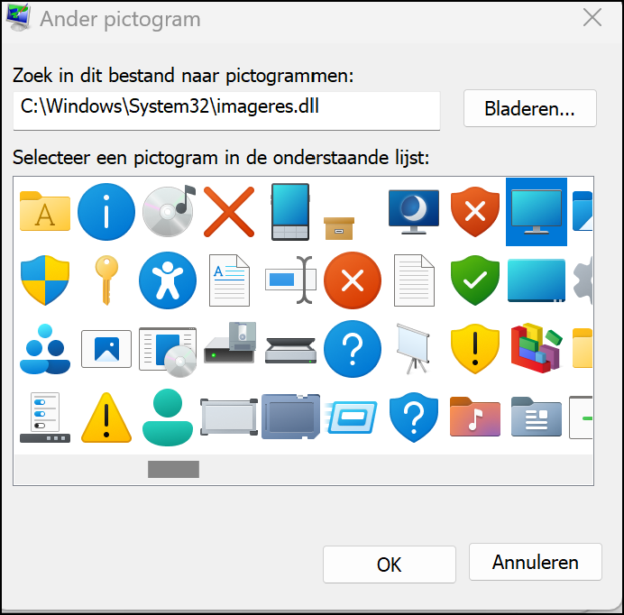Pick the blue-yellow UAC shield icon

tap(45, 280)
